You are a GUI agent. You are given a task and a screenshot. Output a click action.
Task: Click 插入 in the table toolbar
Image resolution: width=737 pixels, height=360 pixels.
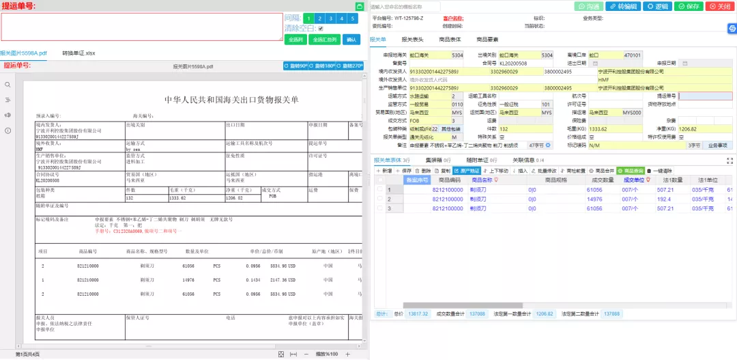[x=520, y=171]
